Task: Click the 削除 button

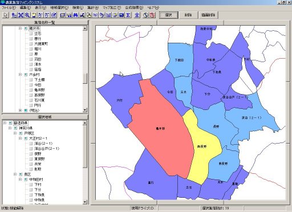Action: point(188,15)
